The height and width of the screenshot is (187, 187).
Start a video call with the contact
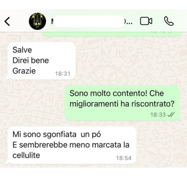(146, 21)
